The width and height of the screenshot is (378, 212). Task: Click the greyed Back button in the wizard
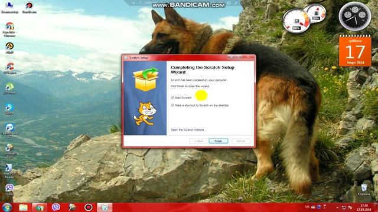tap(198, 141)
